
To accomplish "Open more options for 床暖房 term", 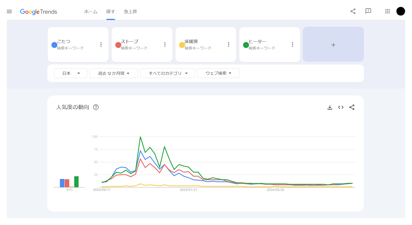I will coord(229,44).
